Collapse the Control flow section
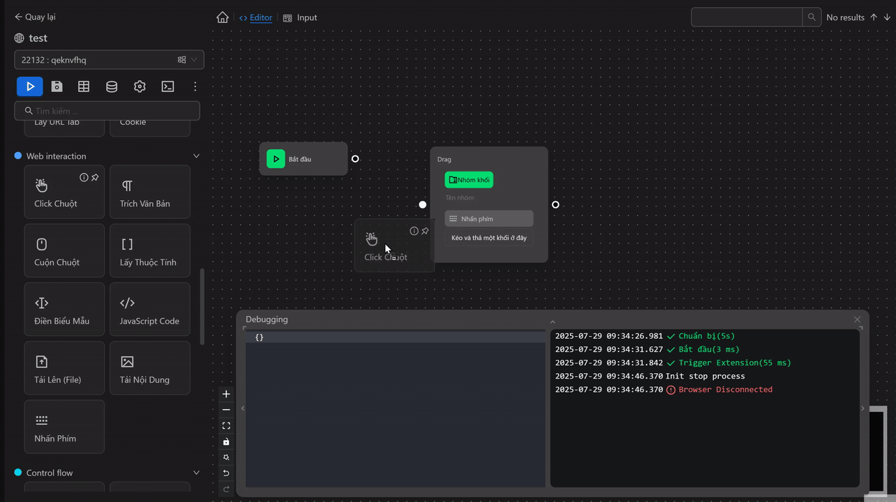 pos(196,473)
